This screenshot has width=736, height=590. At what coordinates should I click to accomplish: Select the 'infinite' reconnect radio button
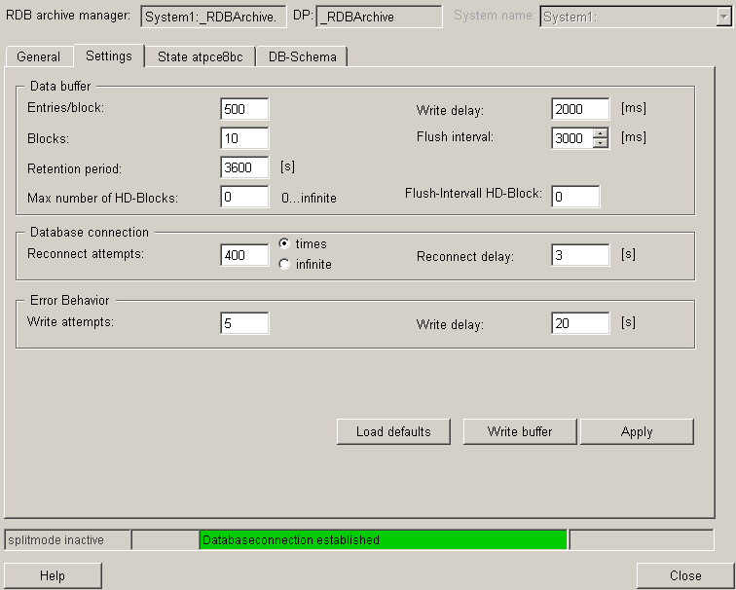click(284, 265)
